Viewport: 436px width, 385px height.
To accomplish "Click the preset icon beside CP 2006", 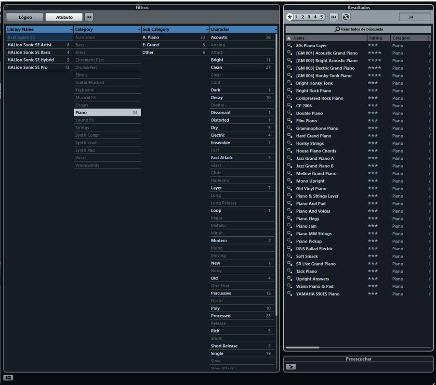I will pyautogui.click(x=290, y=106).
